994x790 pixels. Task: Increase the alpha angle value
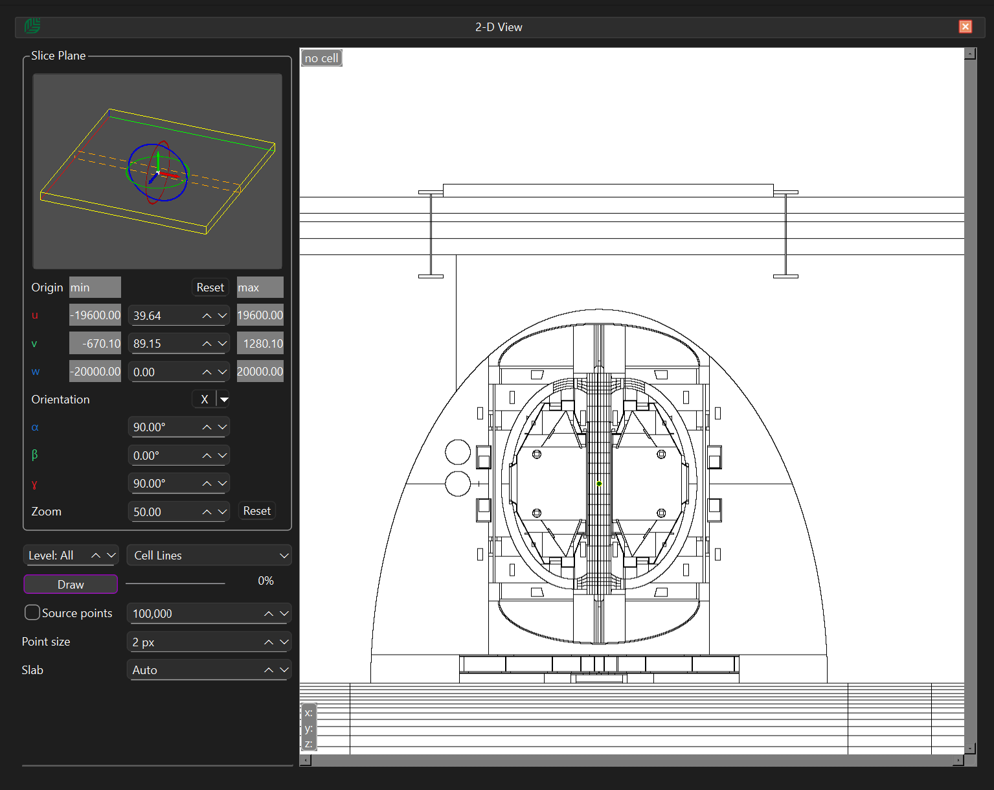[207, 427]
